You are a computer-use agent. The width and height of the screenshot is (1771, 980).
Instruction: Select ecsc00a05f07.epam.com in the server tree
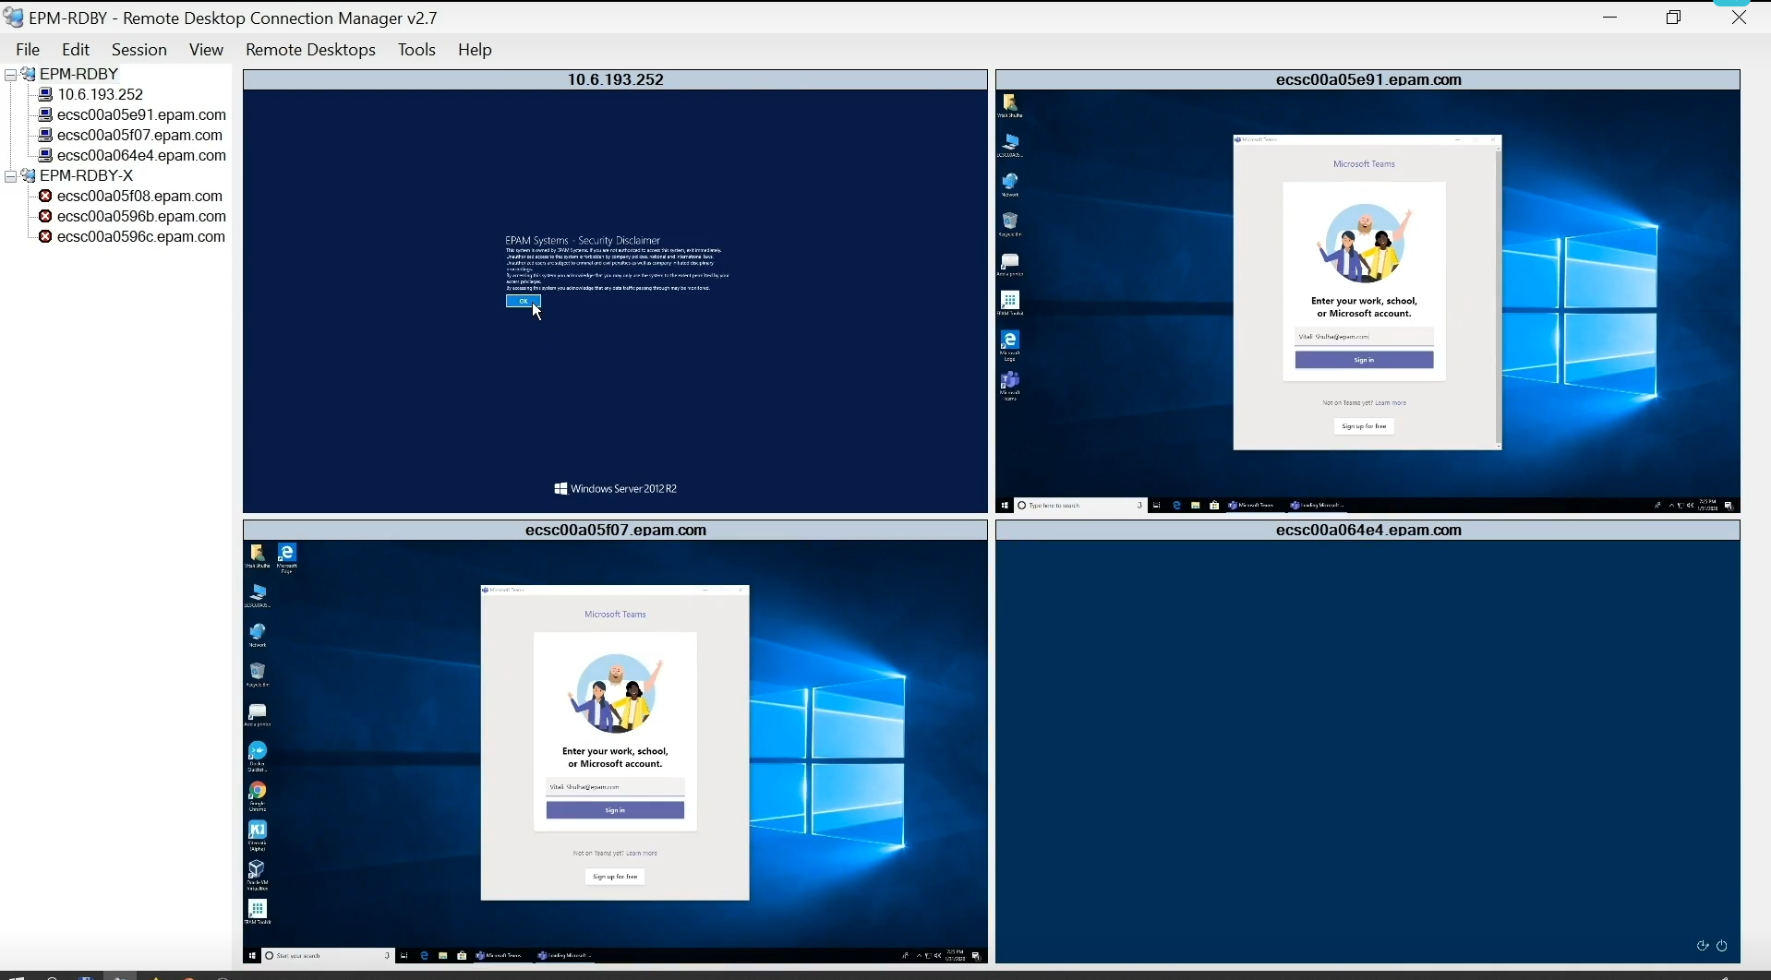point(139,135)
